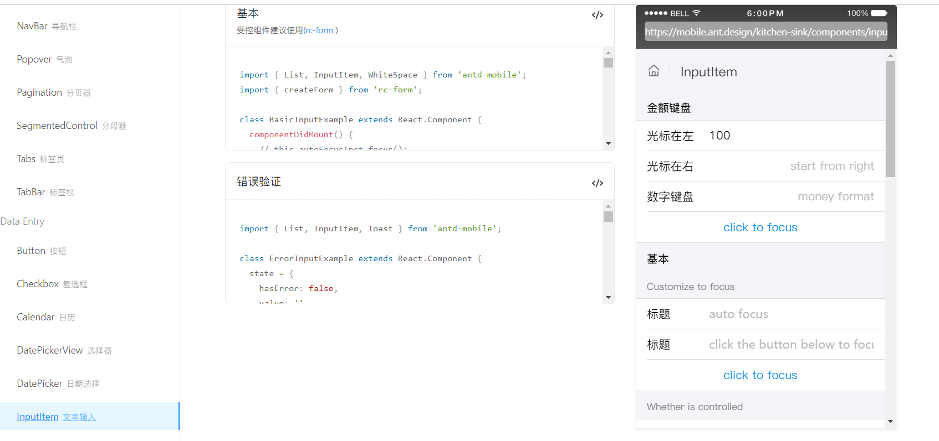The height and width of the screenshot is (441, 939).
Task: Open the rc-form link
Action: (319, 30)
